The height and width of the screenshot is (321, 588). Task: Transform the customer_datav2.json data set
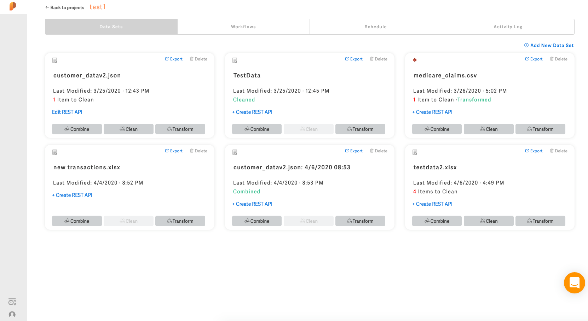click(x=180, y=129)
